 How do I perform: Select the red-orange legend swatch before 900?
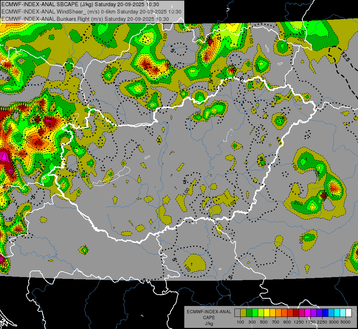[284, 313]
